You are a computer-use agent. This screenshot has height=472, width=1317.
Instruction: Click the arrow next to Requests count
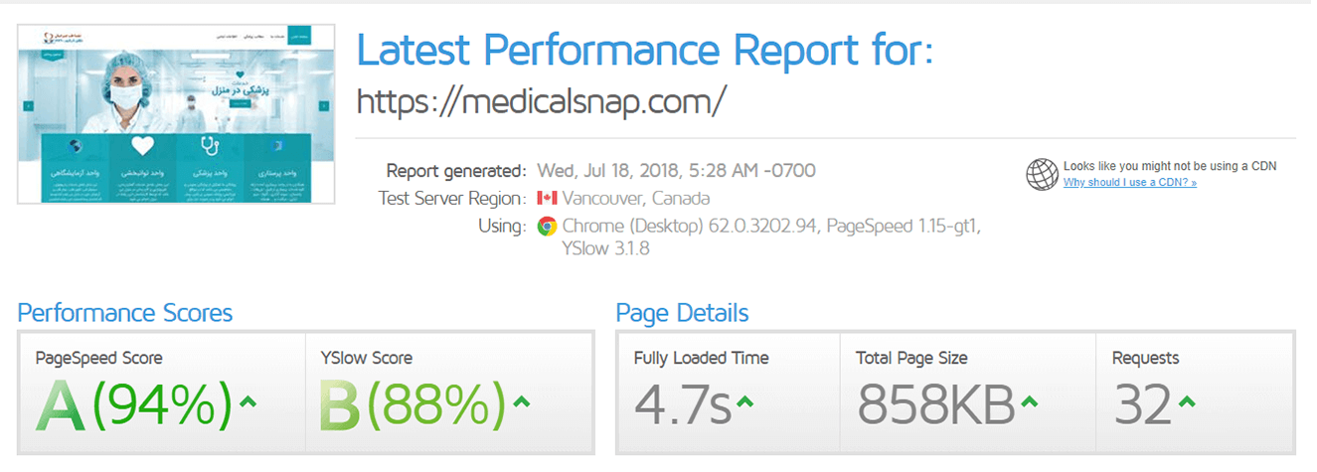click(x=1185, y=401)
